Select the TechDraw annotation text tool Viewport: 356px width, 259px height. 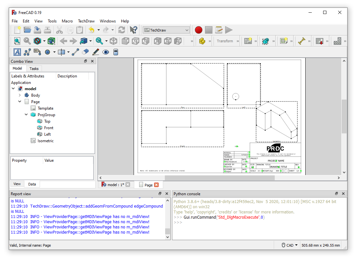tap(17, 52)
